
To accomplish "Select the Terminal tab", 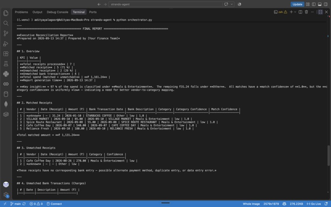I will pos(79,12).
